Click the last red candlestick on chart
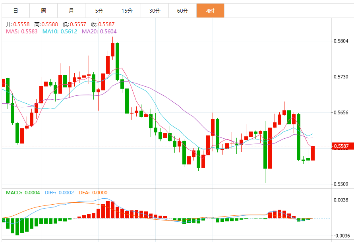The height and width of the screenshot is (242, 354). 313,153
